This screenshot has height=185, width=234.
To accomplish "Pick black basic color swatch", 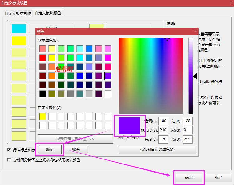I will coord(42,94).
